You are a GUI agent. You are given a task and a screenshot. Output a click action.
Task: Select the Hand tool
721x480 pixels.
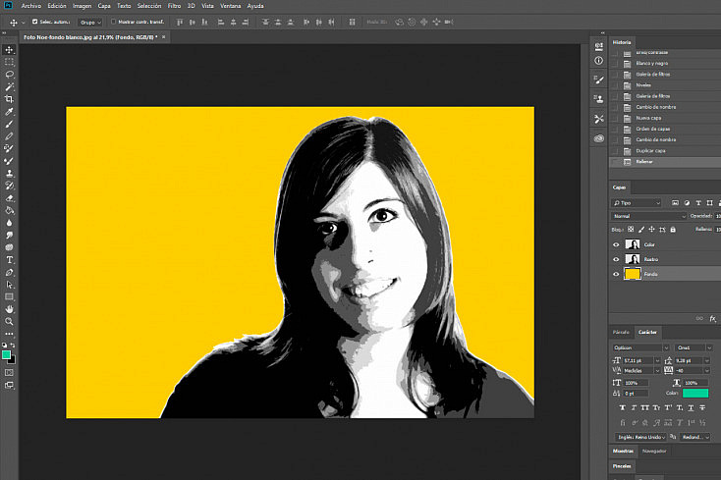coord(9,309)
